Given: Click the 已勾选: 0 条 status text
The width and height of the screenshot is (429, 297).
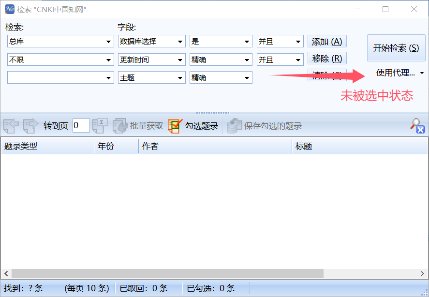Looking at the screenshot, I should [x=211, y=288].
